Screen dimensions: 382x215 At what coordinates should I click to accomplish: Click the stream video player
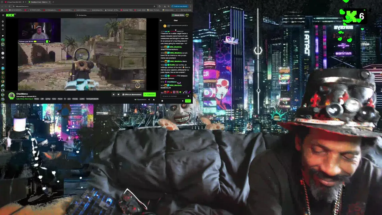[x=82, y=54]
